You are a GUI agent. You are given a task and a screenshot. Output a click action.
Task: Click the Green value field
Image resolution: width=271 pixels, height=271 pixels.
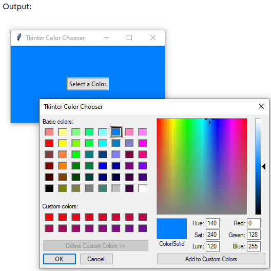(254, 235)
